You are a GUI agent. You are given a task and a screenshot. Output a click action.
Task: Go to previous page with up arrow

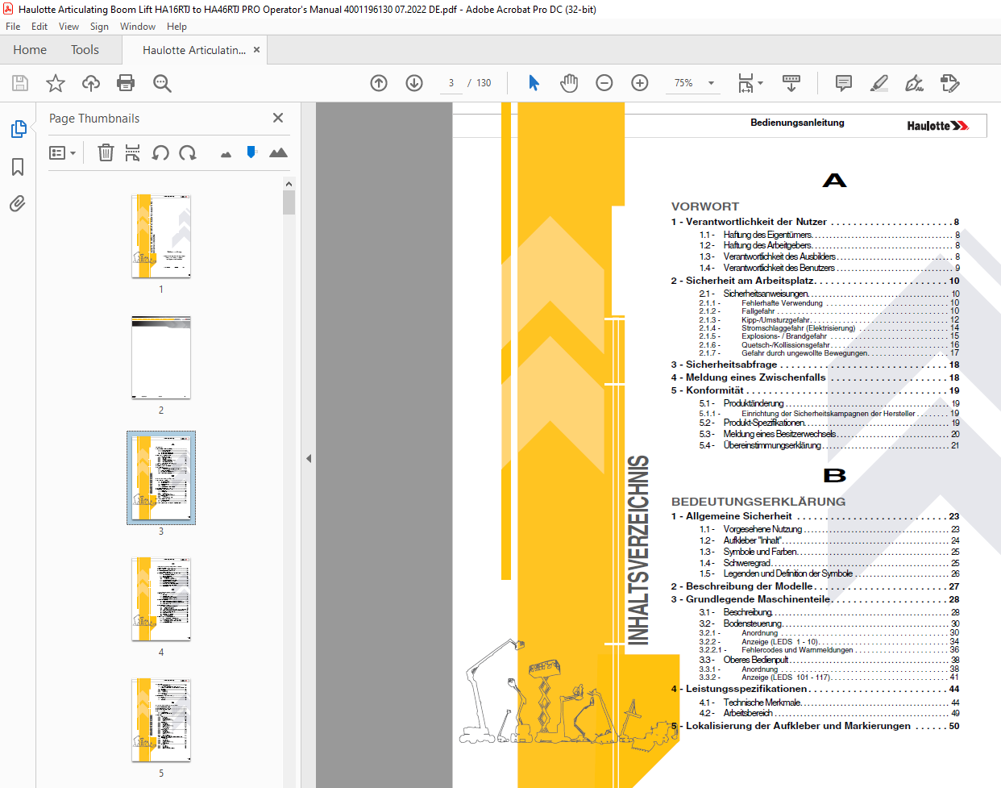pos(379,83)
